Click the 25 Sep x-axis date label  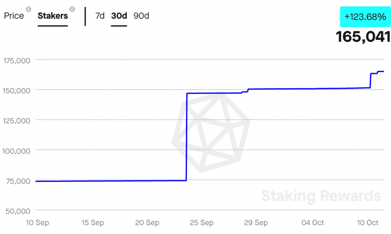point(201,223)
